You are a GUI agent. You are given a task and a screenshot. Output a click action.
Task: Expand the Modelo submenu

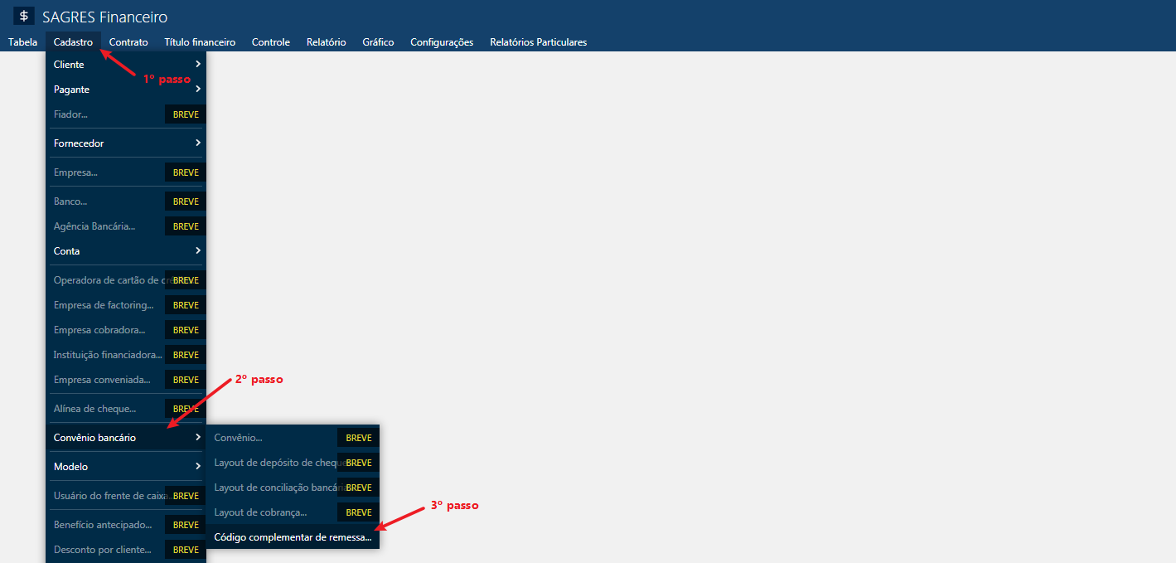(x=126, y=467)
